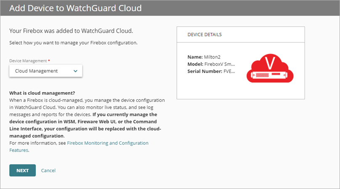
Task: Click 'Your Firebox was added' confirmation message
Action: pos(71,31)
